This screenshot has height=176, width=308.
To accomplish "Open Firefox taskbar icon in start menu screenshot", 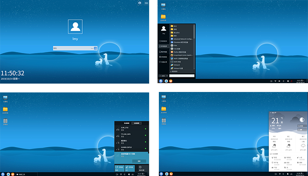I will point(171,81).
